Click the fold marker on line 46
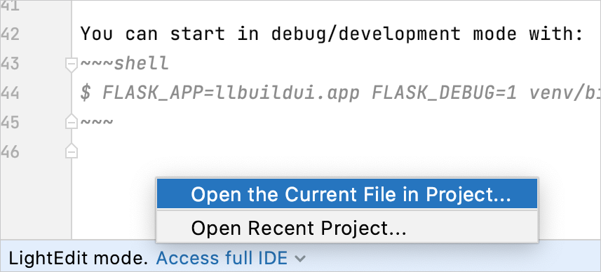601x272 pixels. [x=72, y=151]
